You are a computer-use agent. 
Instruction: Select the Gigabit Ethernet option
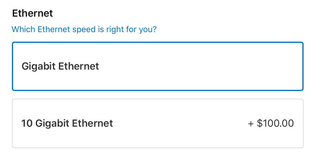[x=157, y=66]
